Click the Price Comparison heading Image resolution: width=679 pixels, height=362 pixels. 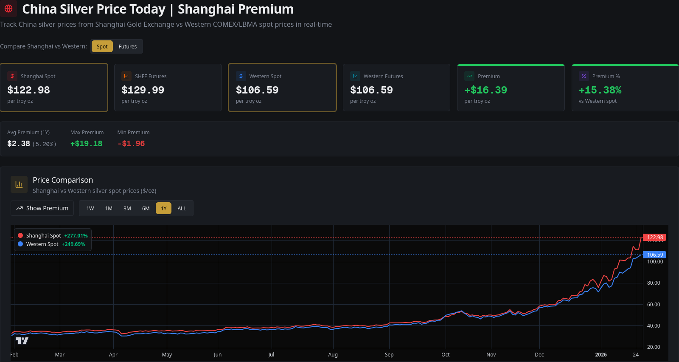pyautogui.click(x=63, y=180)
